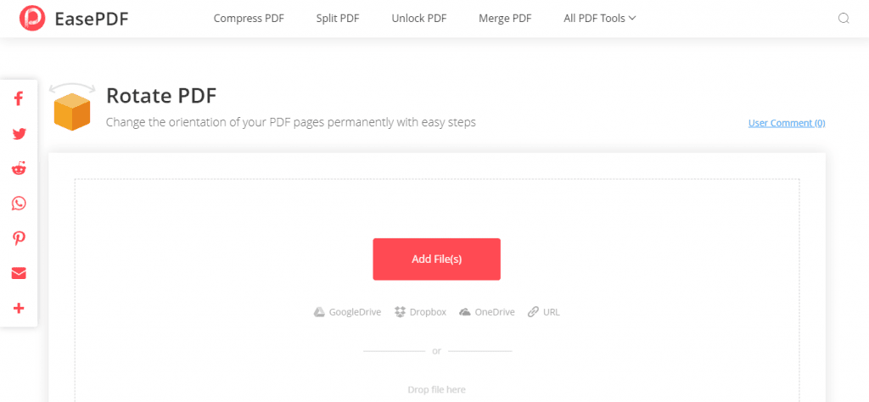Image resolution: width=869 pixels, height=402 pixels.
Task: Share page via Twitter icon
Action: click(x=19, y=134)
